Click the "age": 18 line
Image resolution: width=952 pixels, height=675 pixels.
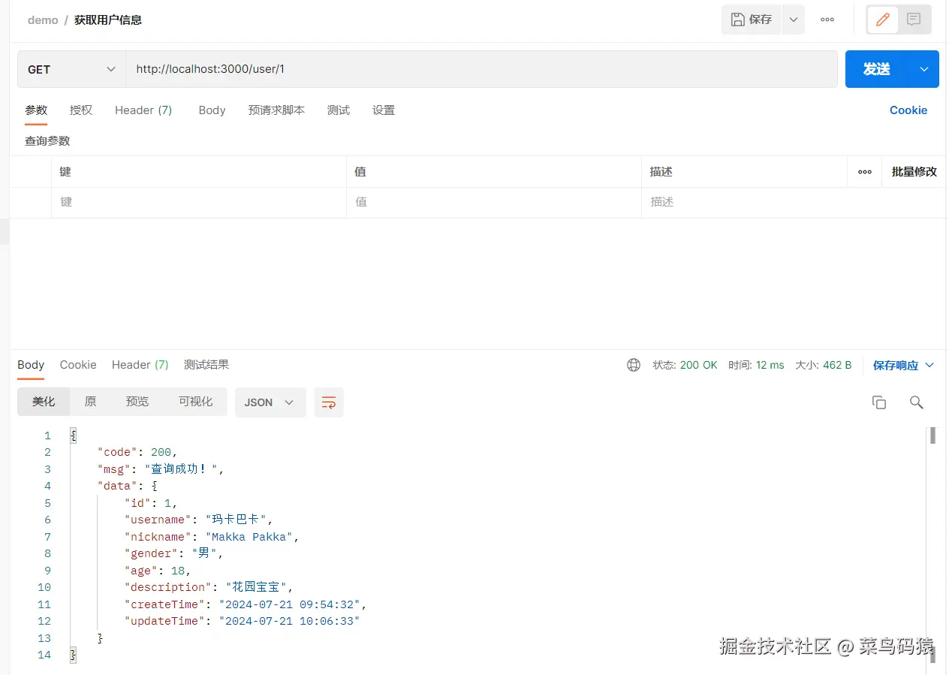[158, 571]
